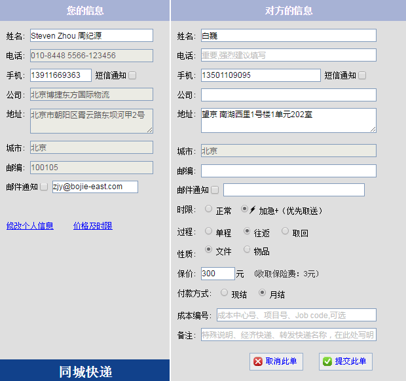406x381 pixels.
Task: Choose 往返 round-trip option
Action: [x=247, y=230]
